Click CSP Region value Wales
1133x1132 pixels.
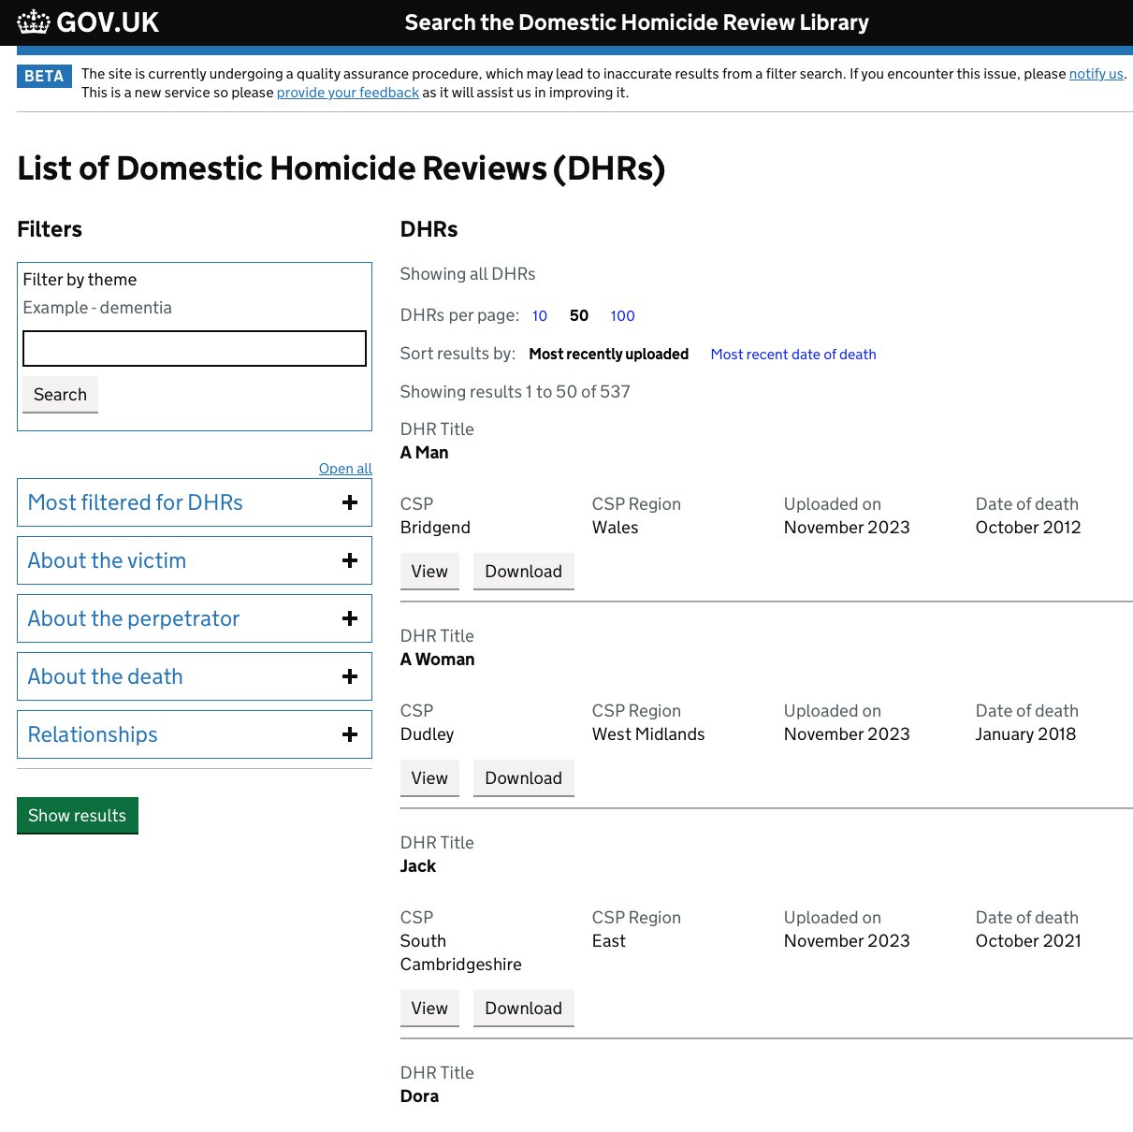tap(616, 528)
